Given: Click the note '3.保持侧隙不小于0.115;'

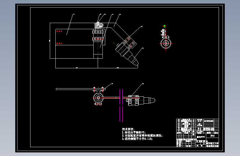Looking at the screenshot, I should click(137, 139).
